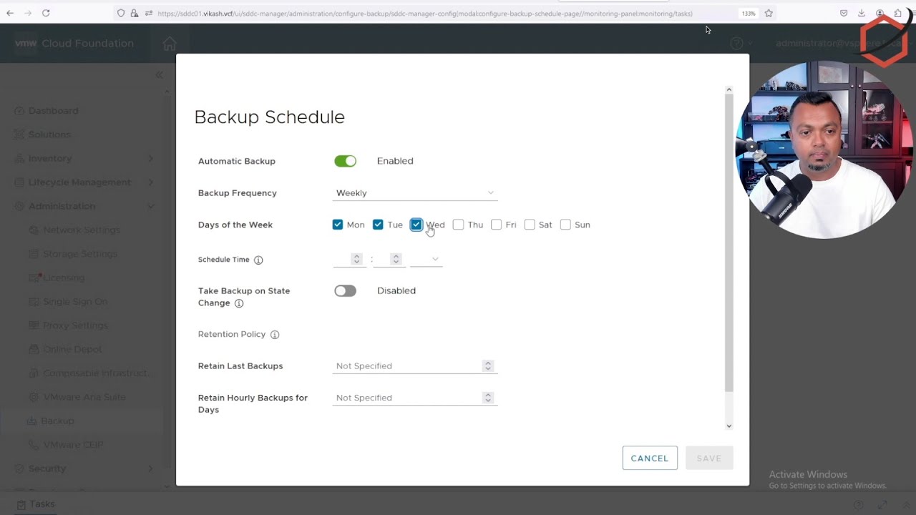Click info icon for Take Backup on State Change

point(239,303)
